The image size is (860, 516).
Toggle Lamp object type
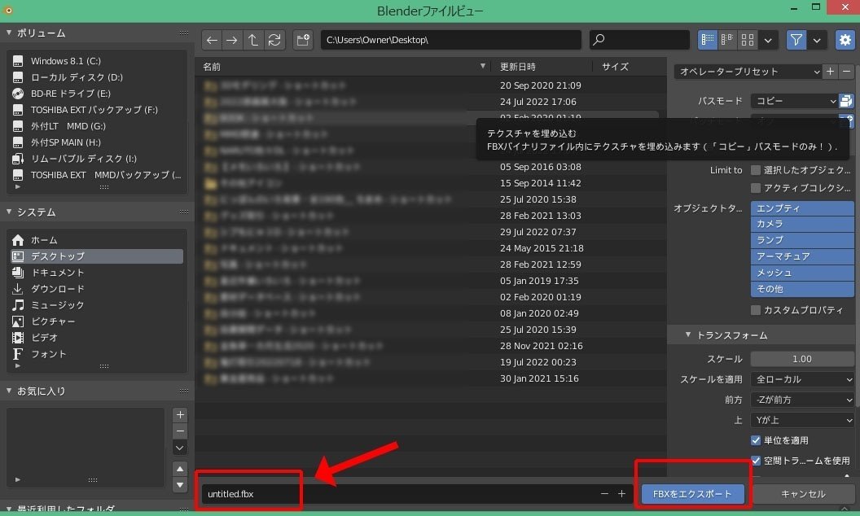pyautogui.click(x=802, y=240)
